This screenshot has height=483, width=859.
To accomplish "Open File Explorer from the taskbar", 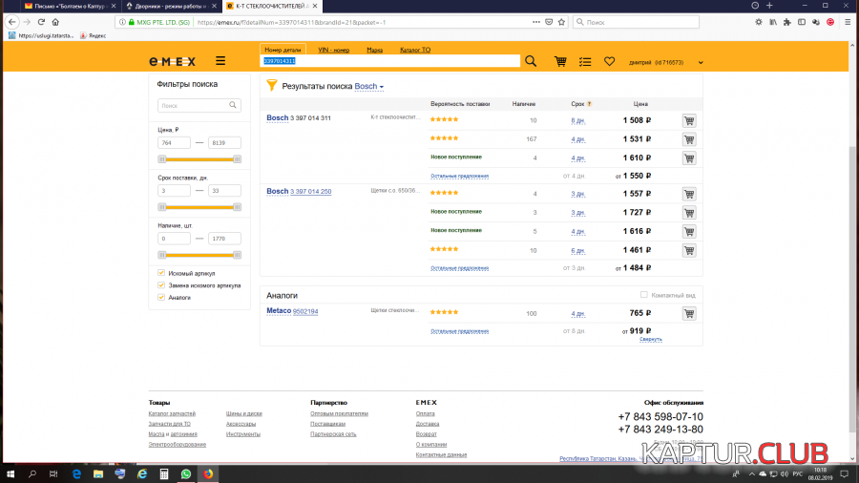I will (x=98, y=473).
